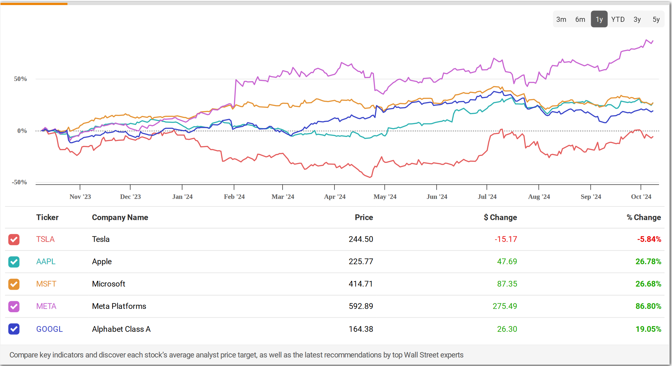Switch chart to YTD range
This screenshot has width=672, height=366.
[618, 19]
